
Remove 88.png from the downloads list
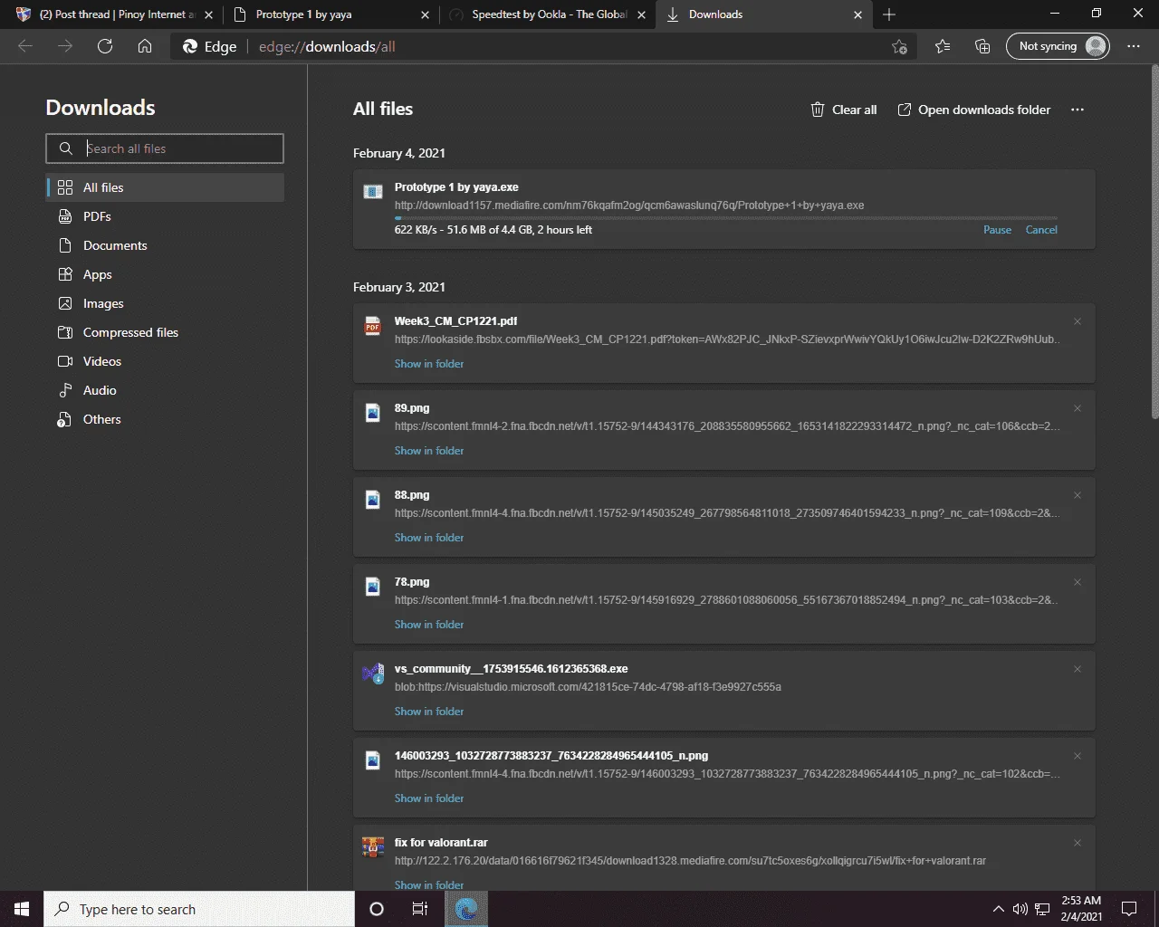(x=1078, y=495)
